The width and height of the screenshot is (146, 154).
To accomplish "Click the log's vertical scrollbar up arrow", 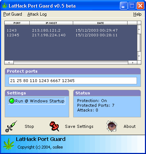I will click(x=139, y=29).
